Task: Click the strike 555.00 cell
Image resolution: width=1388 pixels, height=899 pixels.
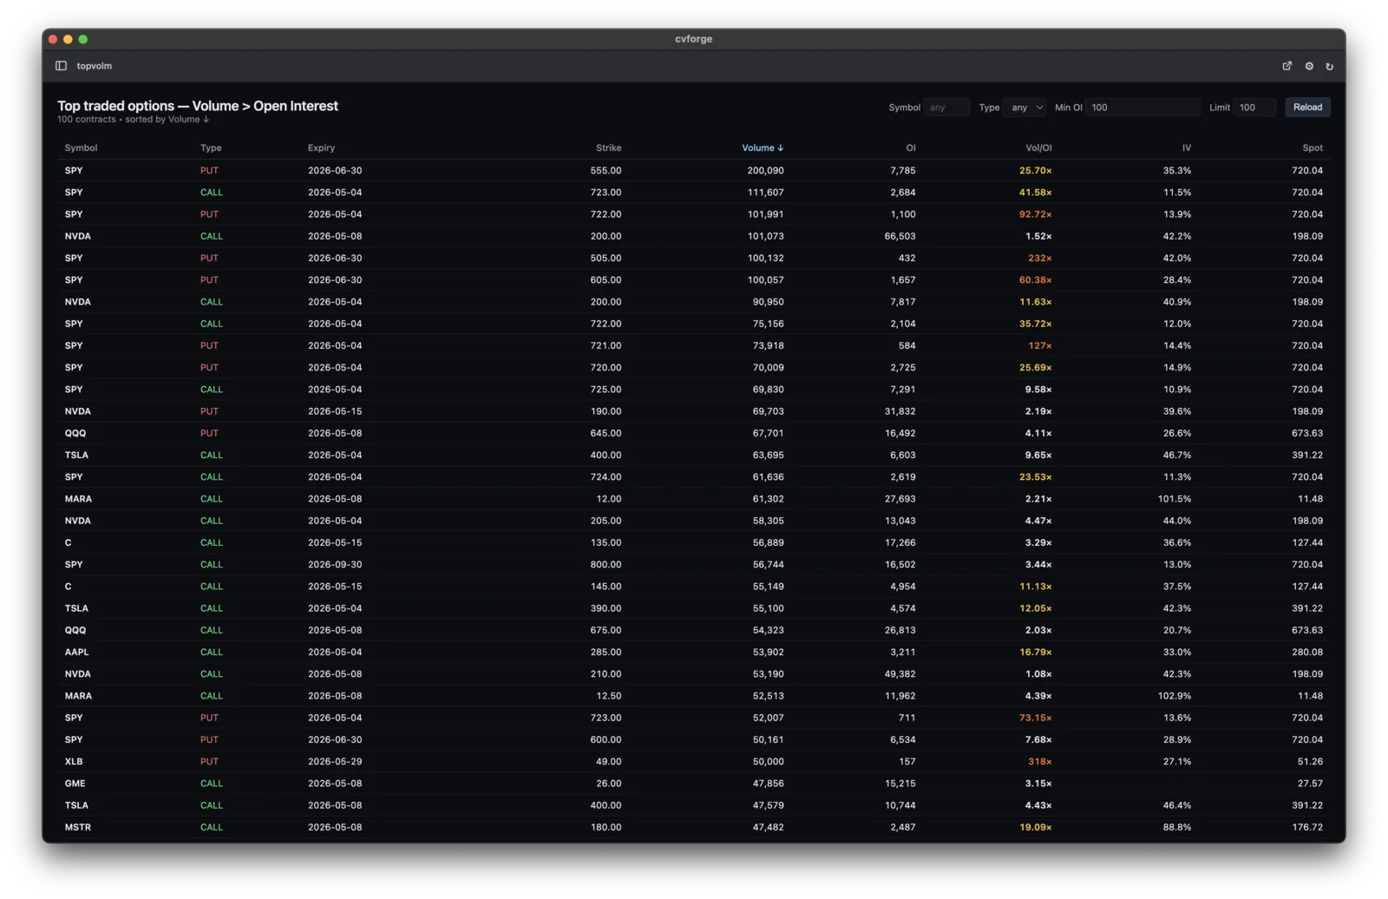Action: [x=606, y=171]
